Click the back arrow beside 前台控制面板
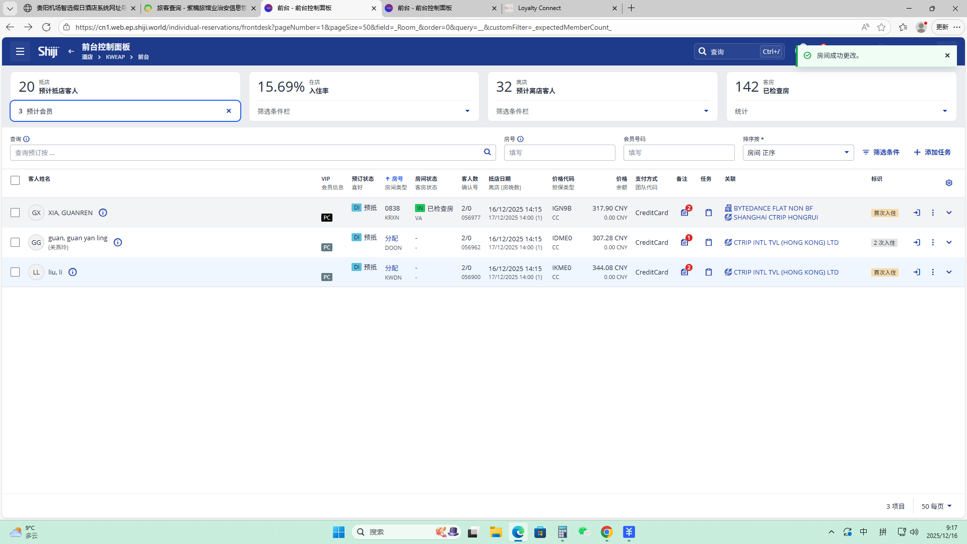 click(71, 51)
